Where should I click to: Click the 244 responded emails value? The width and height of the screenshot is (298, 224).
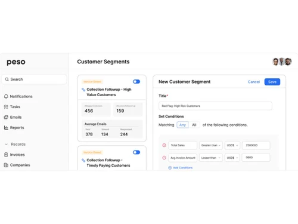[124, 134]
